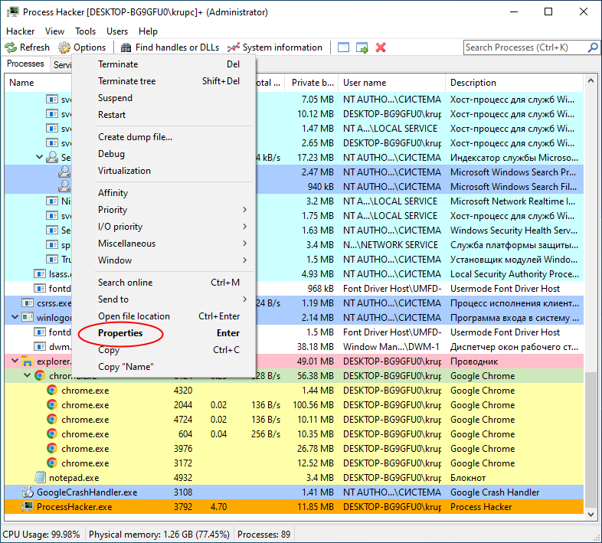602x543 pixels.
Task: Switch to the Processes tab
Action: pyautogui.click(x=25, y=64)
